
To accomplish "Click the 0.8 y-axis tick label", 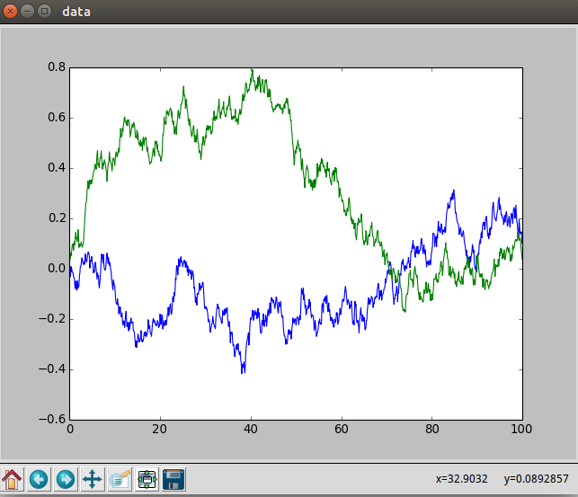I will [x=57, y=67].
